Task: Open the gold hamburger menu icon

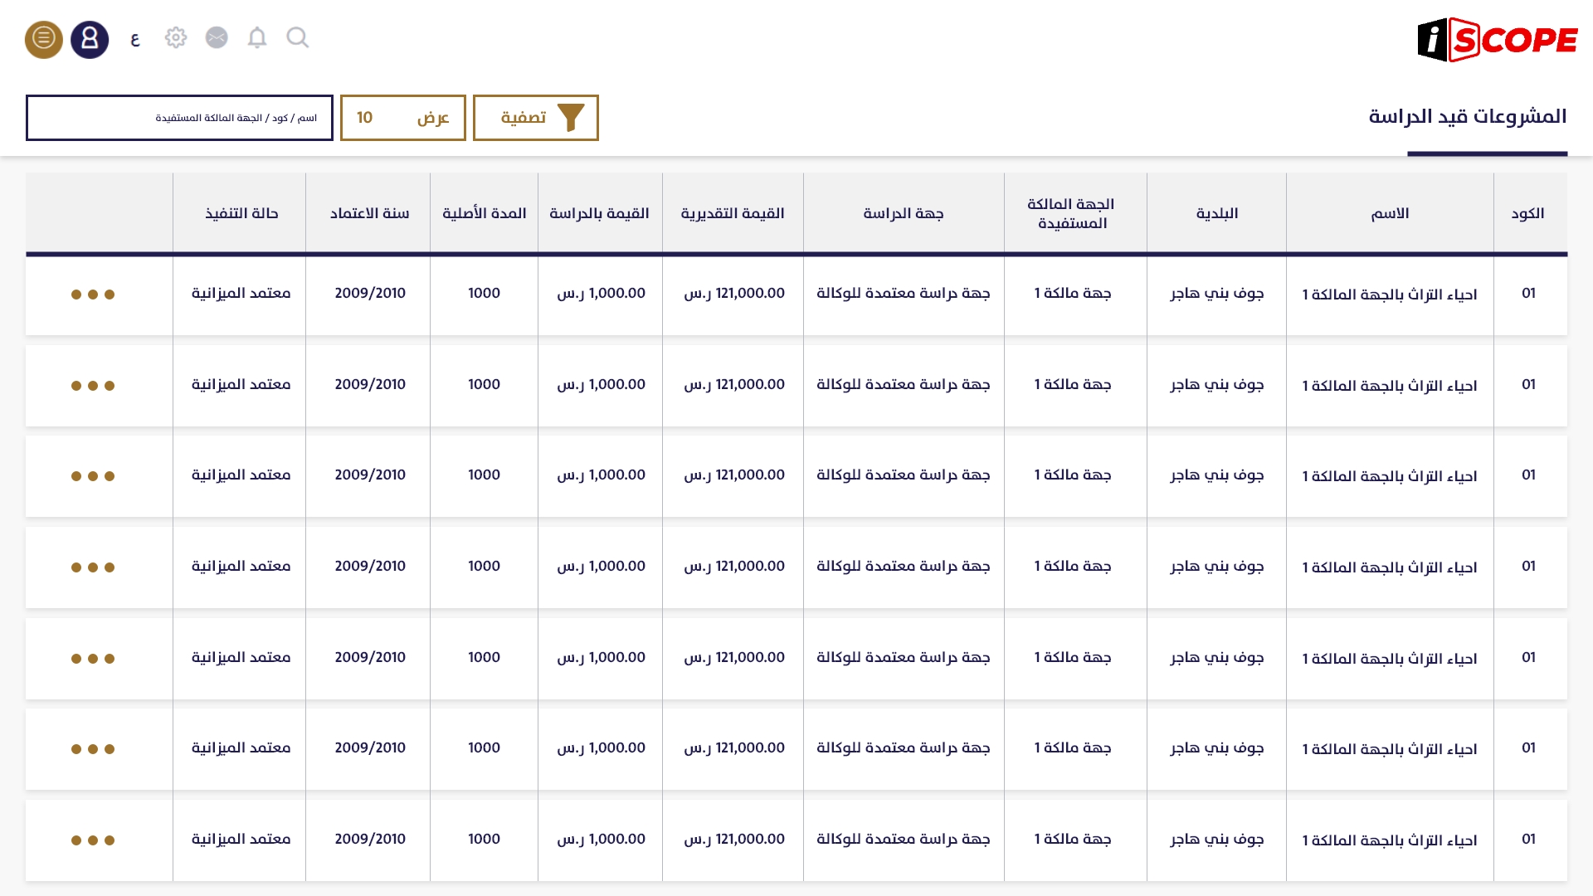Action: (44, 39)
